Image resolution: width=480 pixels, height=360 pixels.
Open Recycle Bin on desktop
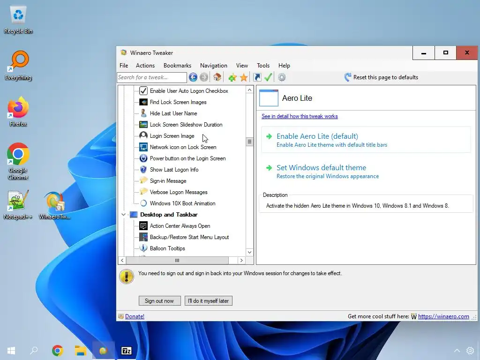pyautogui.click(x=18, y=20)
